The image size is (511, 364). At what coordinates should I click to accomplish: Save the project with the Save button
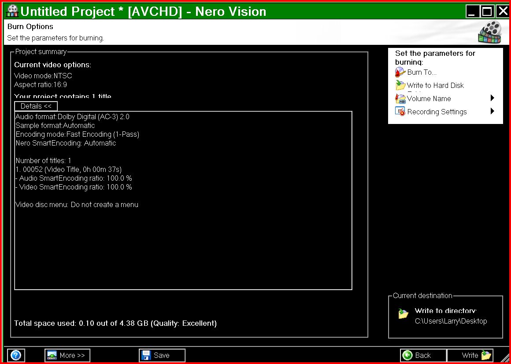coord(162,355)
